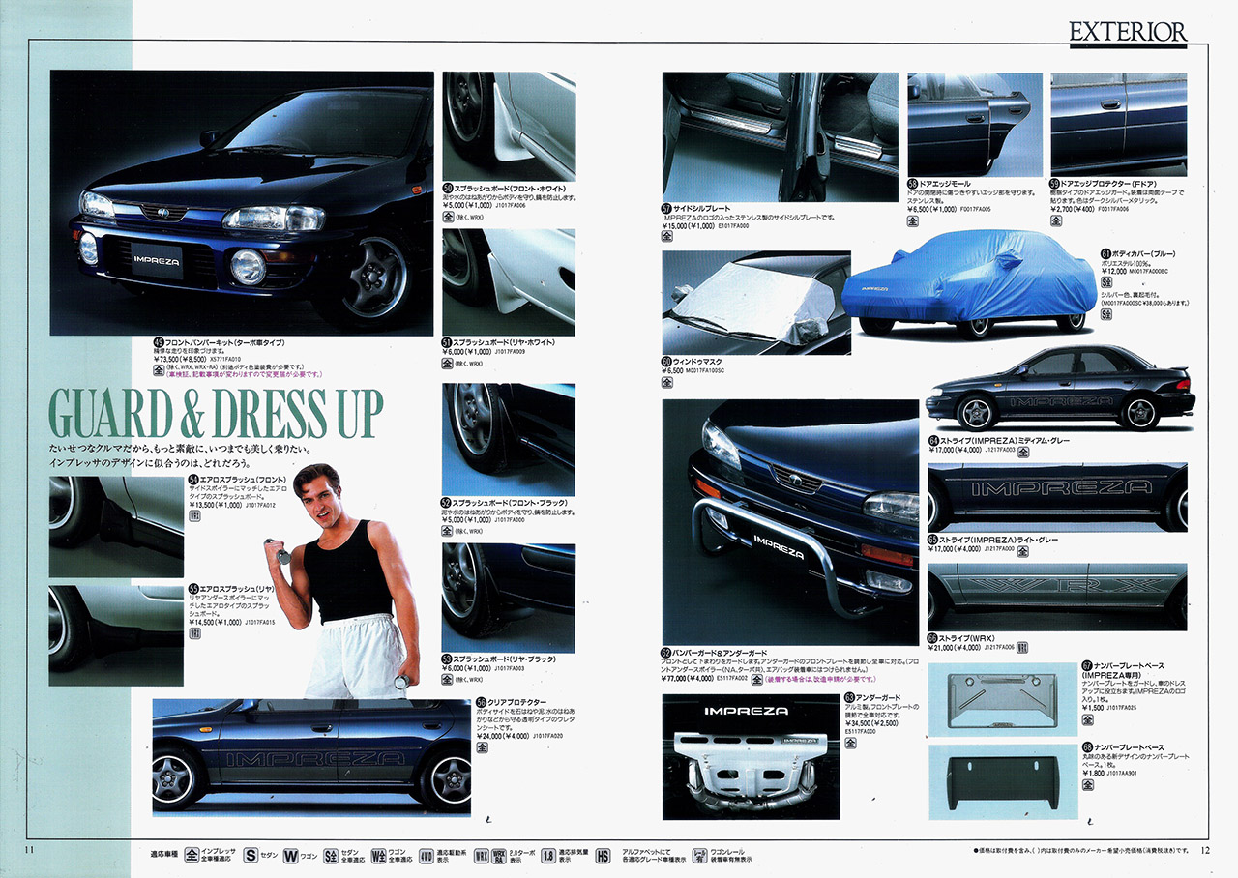Open the rear aero splash photo
This screenshot has height=878, width=1238.
[x=116, y=634]
